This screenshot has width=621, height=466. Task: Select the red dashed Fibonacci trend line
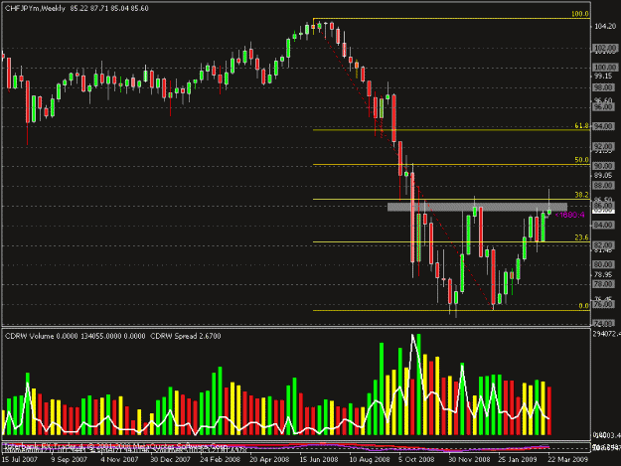[x=404, y=162]
